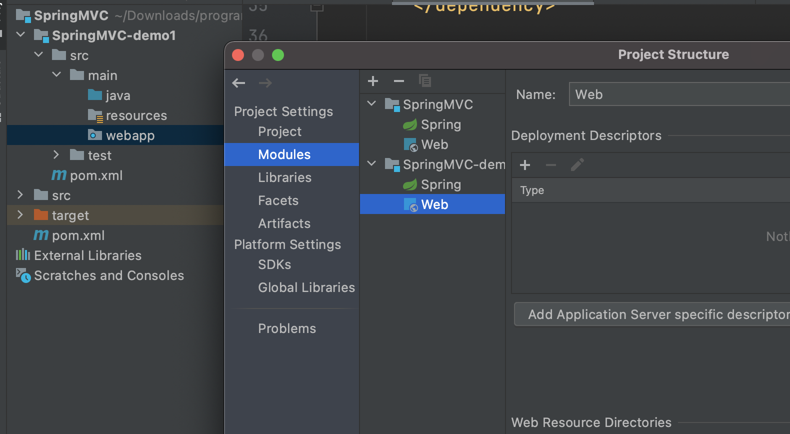Go to the SDKs platform settings
The image size is (790, 434).
coord(274,264)
